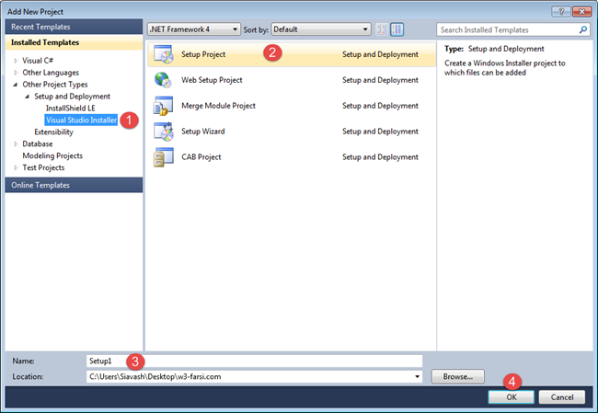The image size is (598, 413).
Task: Select the Web Setup Project name
Action: [x=212, y=80]
